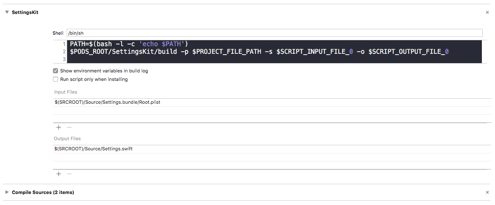Click the SettingsKit phase title

(25, 12)
